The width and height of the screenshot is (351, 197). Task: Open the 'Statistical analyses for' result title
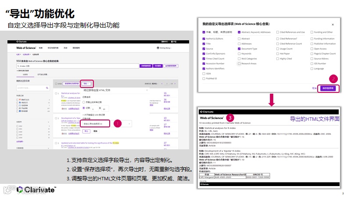71,93
